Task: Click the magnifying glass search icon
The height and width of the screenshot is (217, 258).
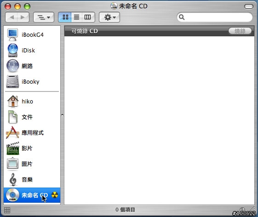Action: pos(182,17)
